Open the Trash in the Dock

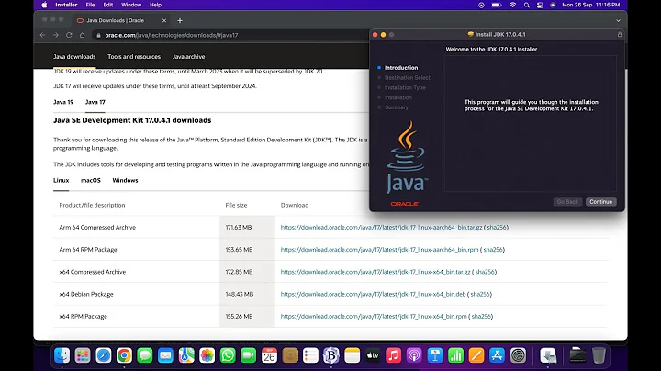click(599, 355)
